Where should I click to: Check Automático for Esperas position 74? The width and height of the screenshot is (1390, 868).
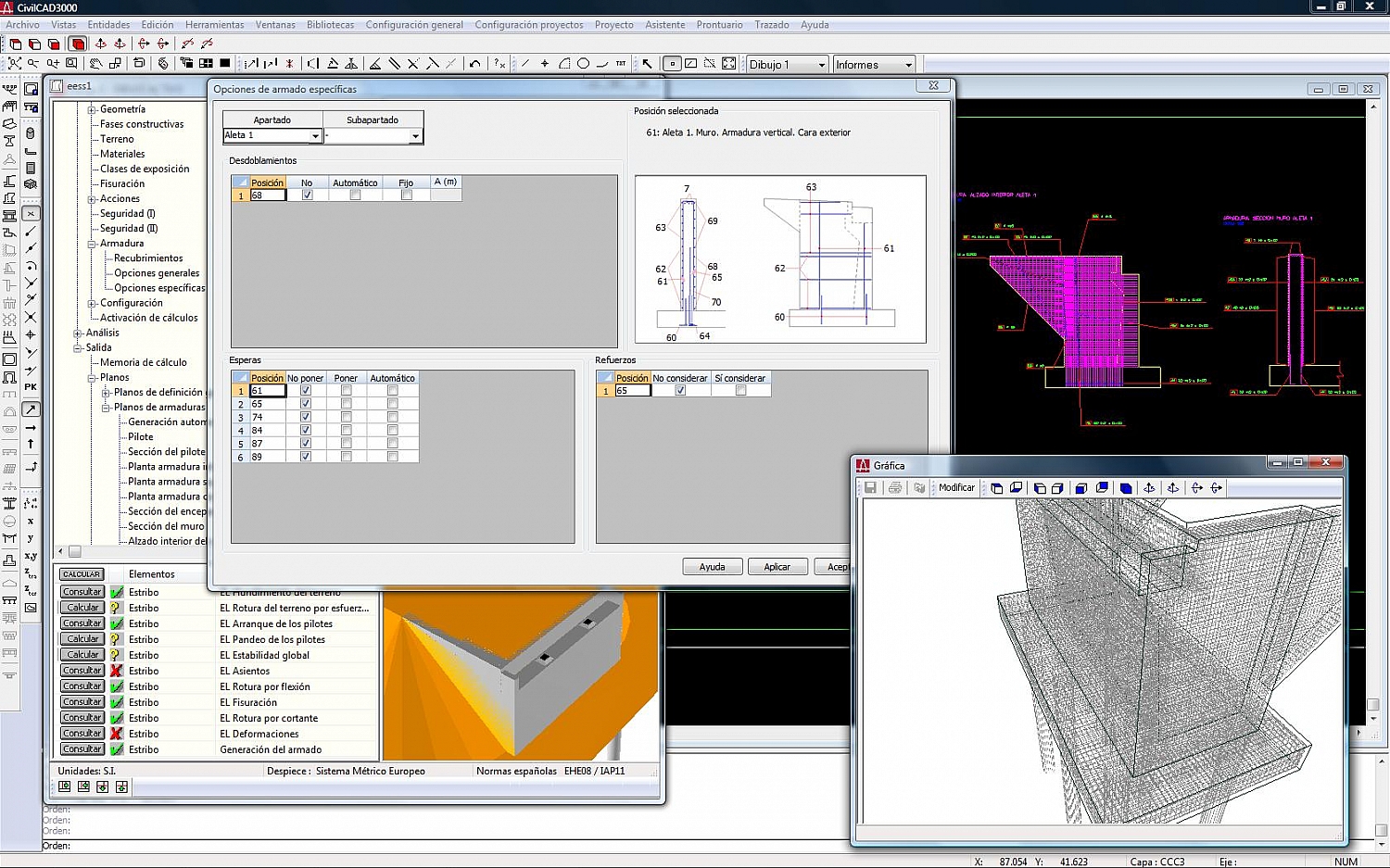[392, 417]
